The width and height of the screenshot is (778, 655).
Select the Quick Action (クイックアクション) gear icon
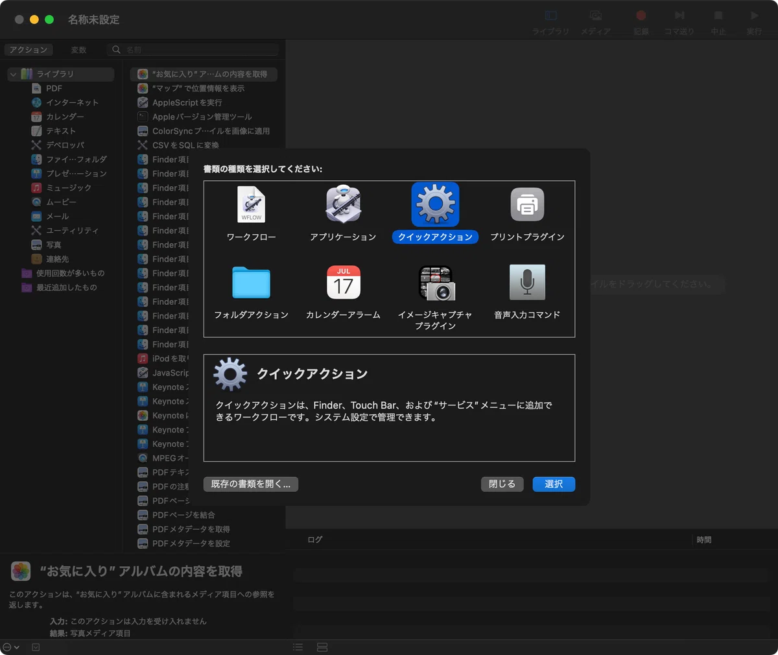click(x=435, y=204)
